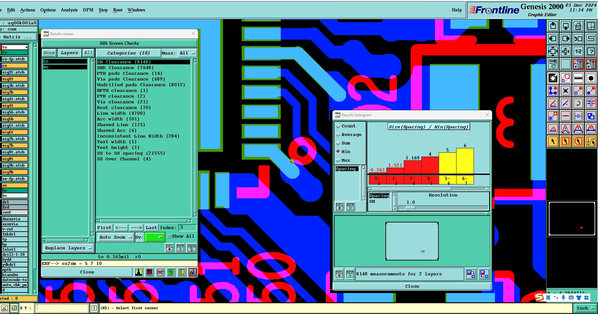This screenshot has height=314, width=598.
Task: Click the yellow 5-6 histogram bar
Action: coord(447,163)
